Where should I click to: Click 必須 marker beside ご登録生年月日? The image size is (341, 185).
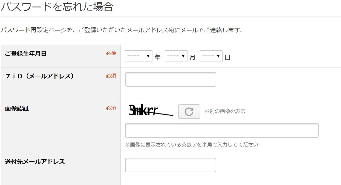pos(111,53)
